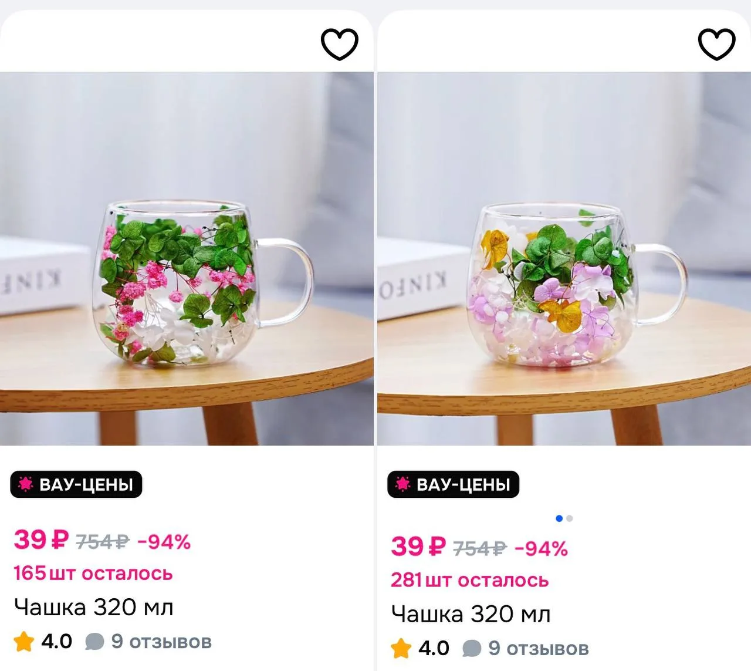This screenshot has width=751, height=671.
Task: Click the pink flower icon in left badge
Action: click(25, 484)
